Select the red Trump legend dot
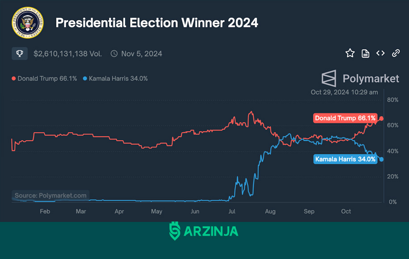 pos(13,79)
